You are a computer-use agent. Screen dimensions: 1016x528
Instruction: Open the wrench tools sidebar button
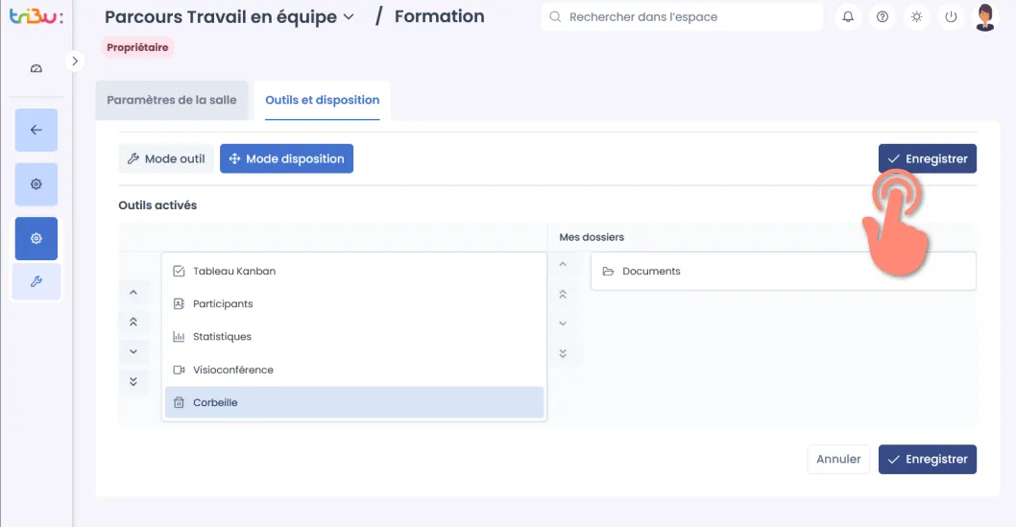36,282
